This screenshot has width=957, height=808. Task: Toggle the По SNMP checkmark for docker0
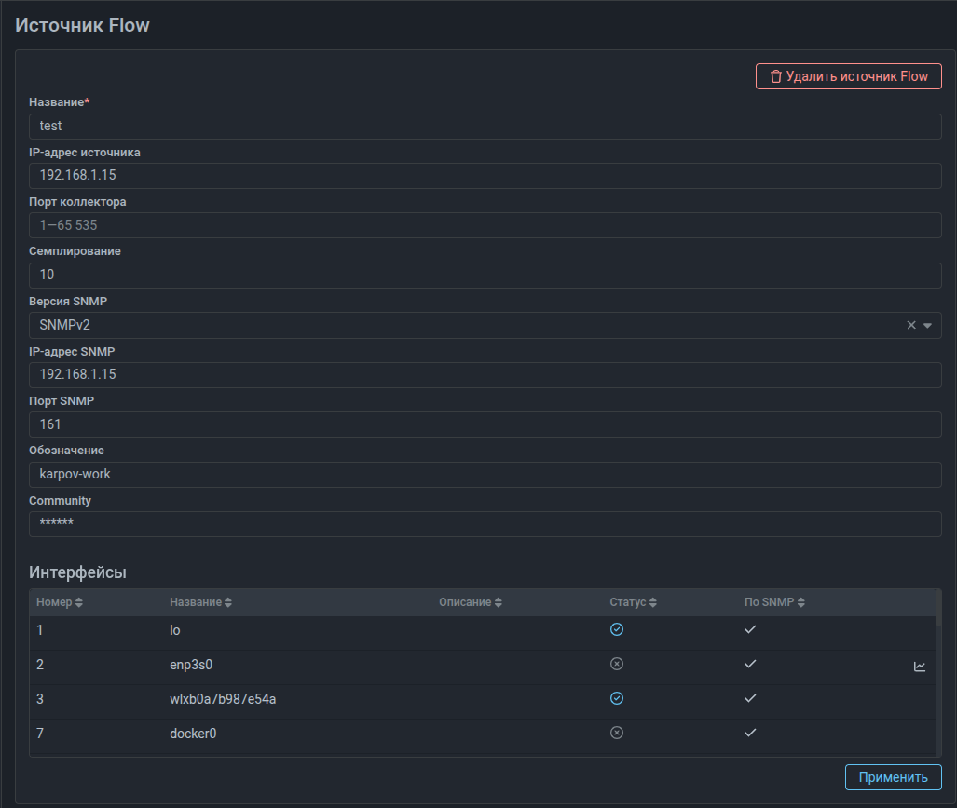(750, 733)
